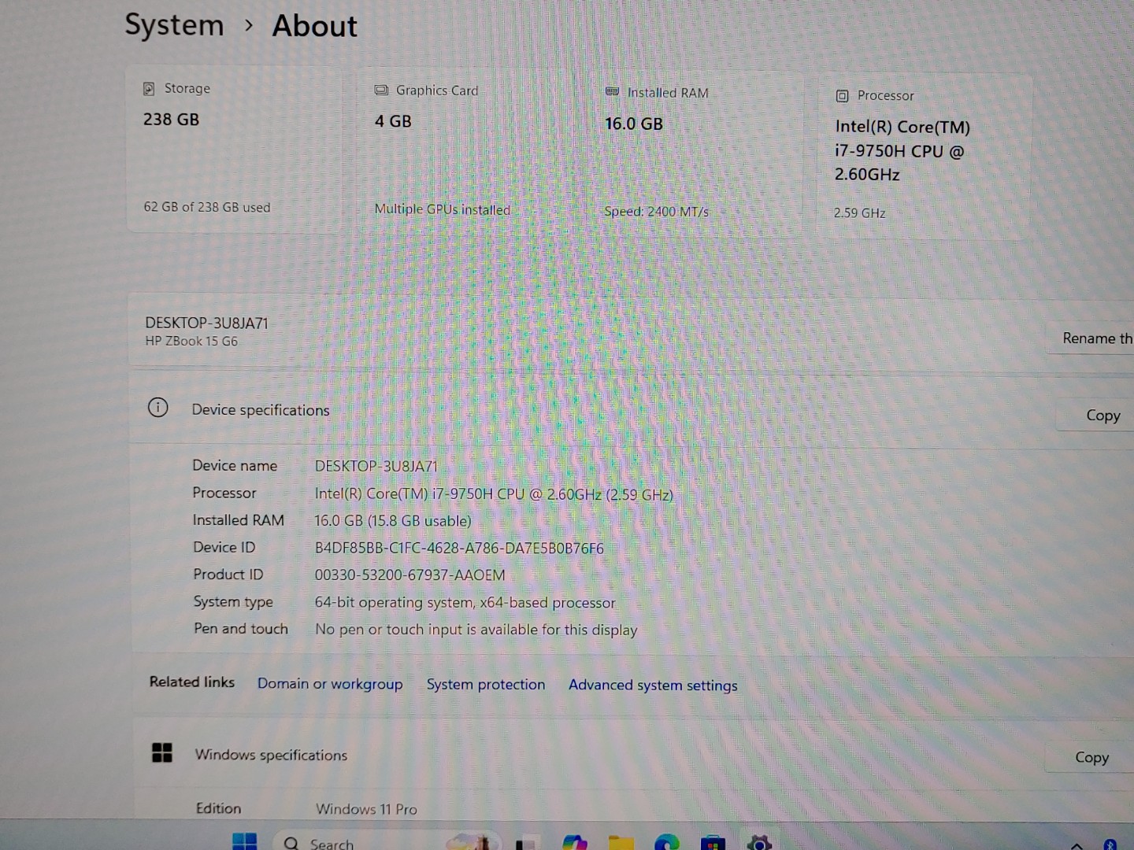Open the Windows Start menu
Viewport: 1134px width, 850px height.
click(245, 841)
